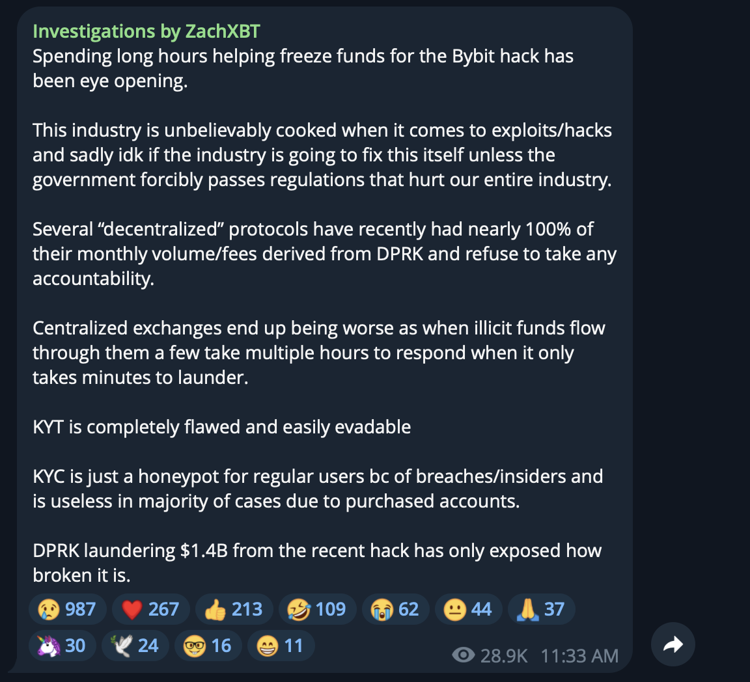The width and height of the screenshot is (750, 682).
Task: Click the rolling laughing reaction showing 109
Action: (x=317, y=609)
